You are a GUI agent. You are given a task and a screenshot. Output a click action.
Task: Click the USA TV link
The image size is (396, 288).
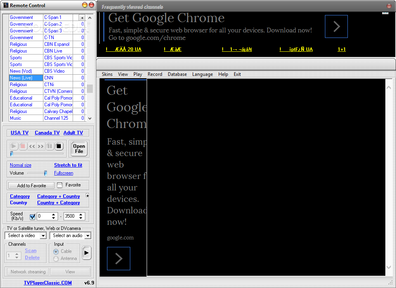point(19,133)
